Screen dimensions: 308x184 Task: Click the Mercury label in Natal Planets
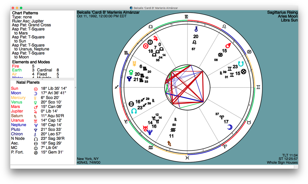click(x=18, y=98)
